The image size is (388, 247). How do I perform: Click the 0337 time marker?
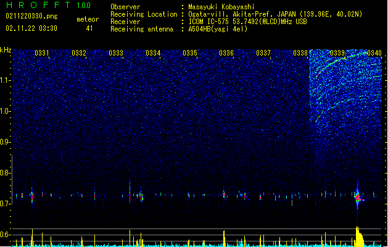(x=263, y=53)
